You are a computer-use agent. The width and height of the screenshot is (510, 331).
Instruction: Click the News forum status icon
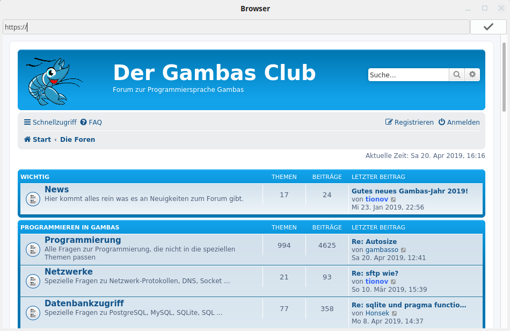(x=33, y=199)
